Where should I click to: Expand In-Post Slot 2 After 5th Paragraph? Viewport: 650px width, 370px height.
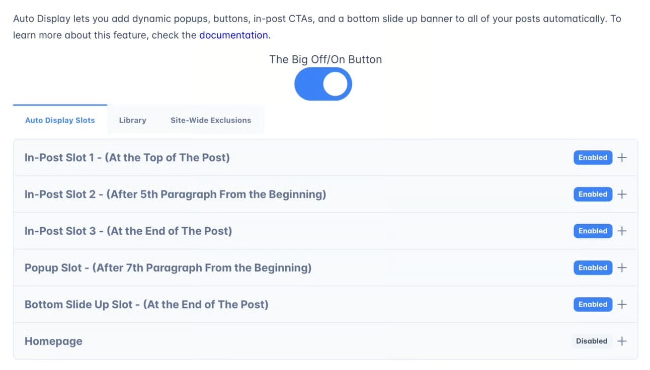point(326,194)
